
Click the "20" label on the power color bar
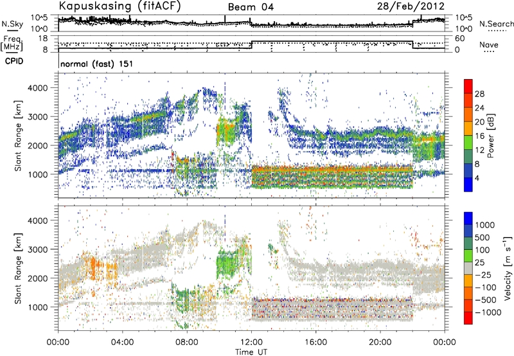[x=479, y=122]
